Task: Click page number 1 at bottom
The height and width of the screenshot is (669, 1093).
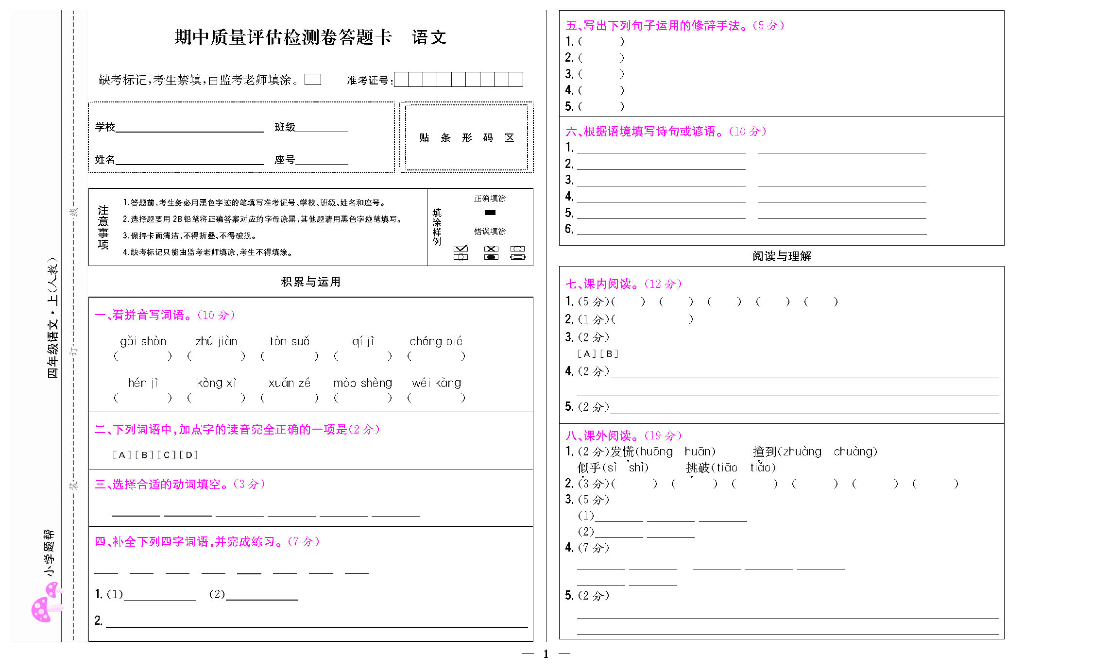Action: point(546,654)
